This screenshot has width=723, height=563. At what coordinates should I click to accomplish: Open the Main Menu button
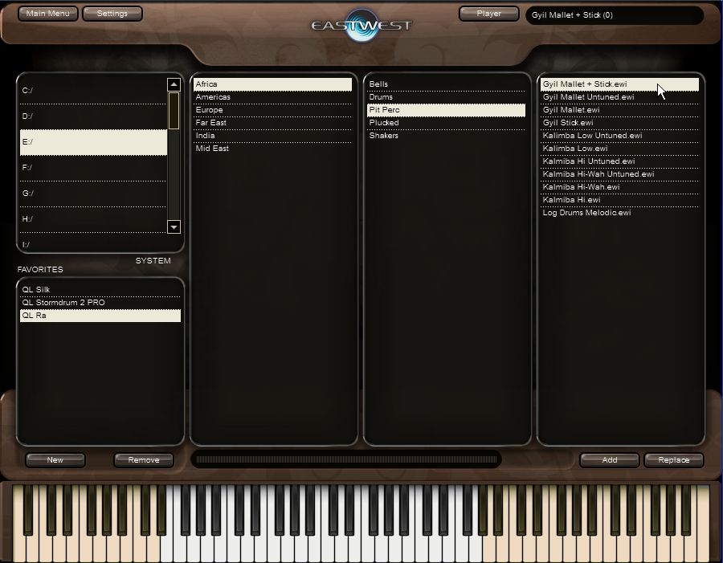click(48, 14)
